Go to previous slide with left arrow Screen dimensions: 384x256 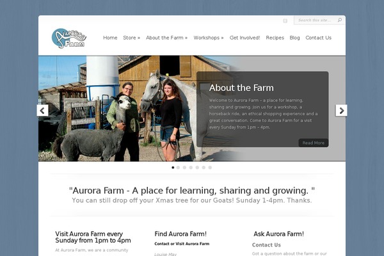point(43,111)
